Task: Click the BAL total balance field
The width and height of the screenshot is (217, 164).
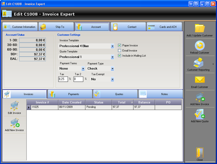Action: tap(33, 59)
